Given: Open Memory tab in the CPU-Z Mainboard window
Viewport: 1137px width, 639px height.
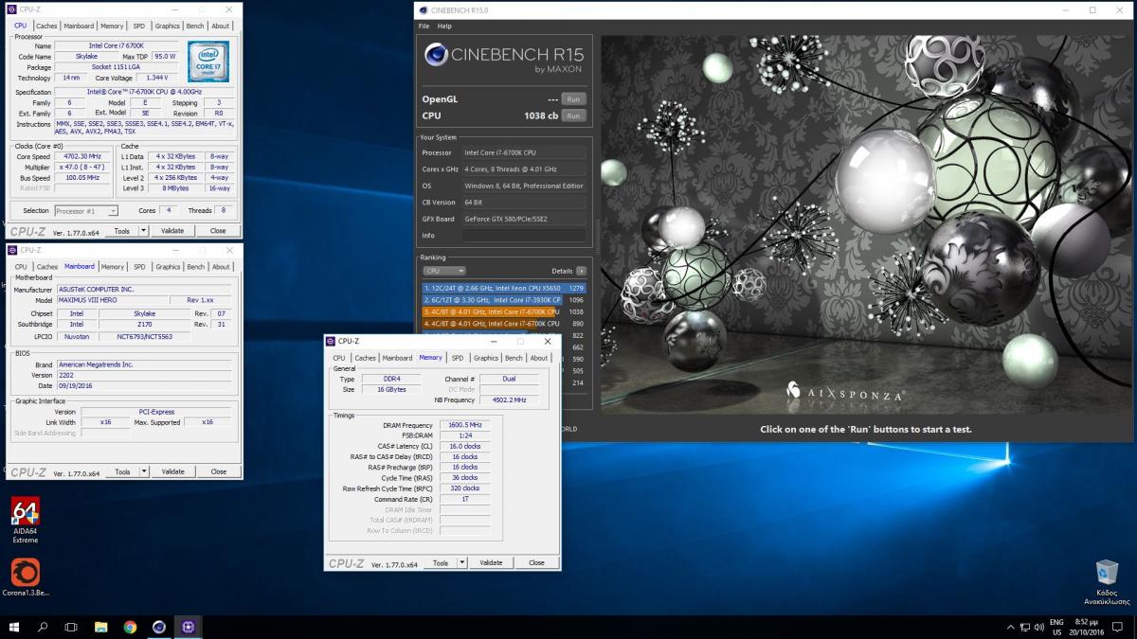Looking at the screenshot, I should coord(113,267).
